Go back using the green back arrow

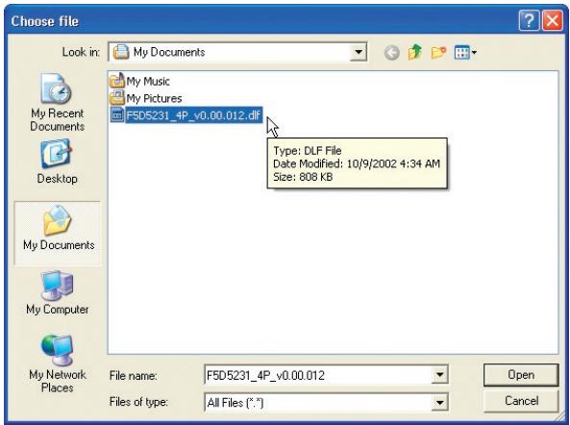pos(391,53)
